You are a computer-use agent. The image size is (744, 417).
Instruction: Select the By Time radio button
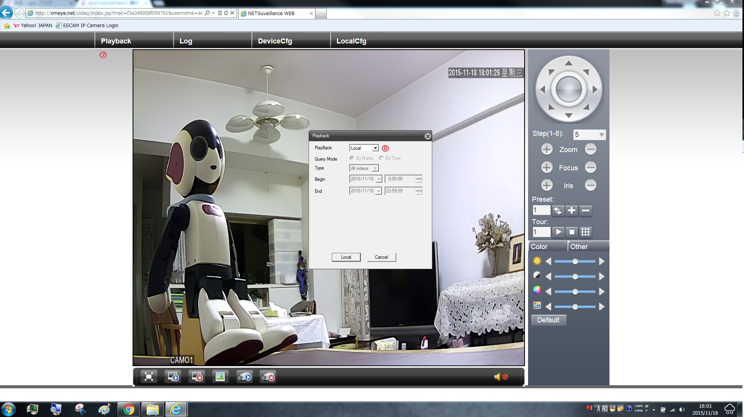click(381, 158)
